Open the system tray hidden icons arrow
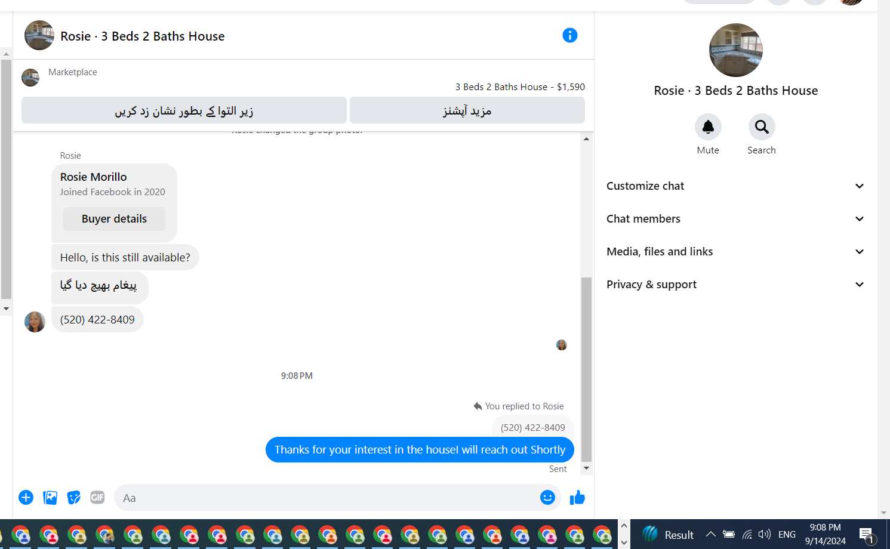 [710, 534]
